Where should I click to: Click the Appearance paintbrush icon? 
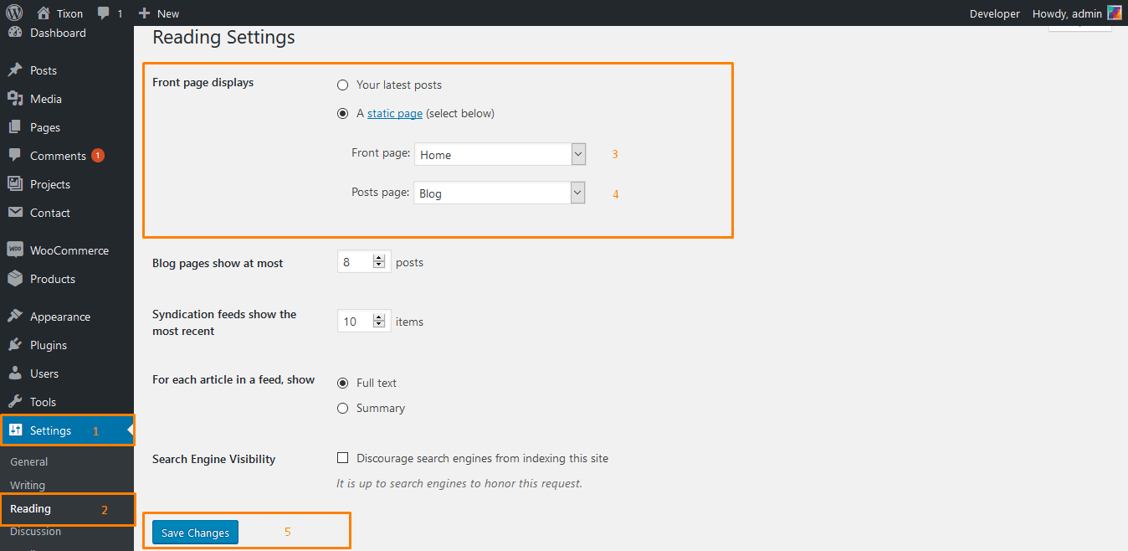pyautogui.click(x=14, y=317)
